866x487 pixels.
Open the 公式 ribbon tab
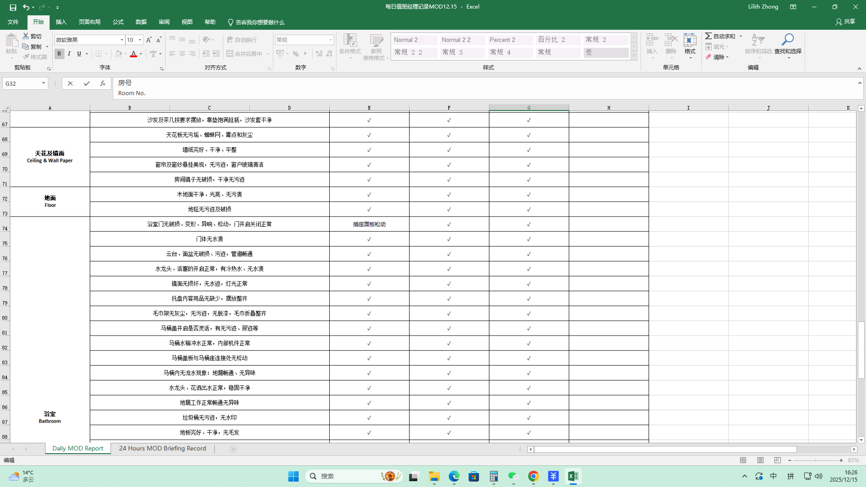coord(118,22)
